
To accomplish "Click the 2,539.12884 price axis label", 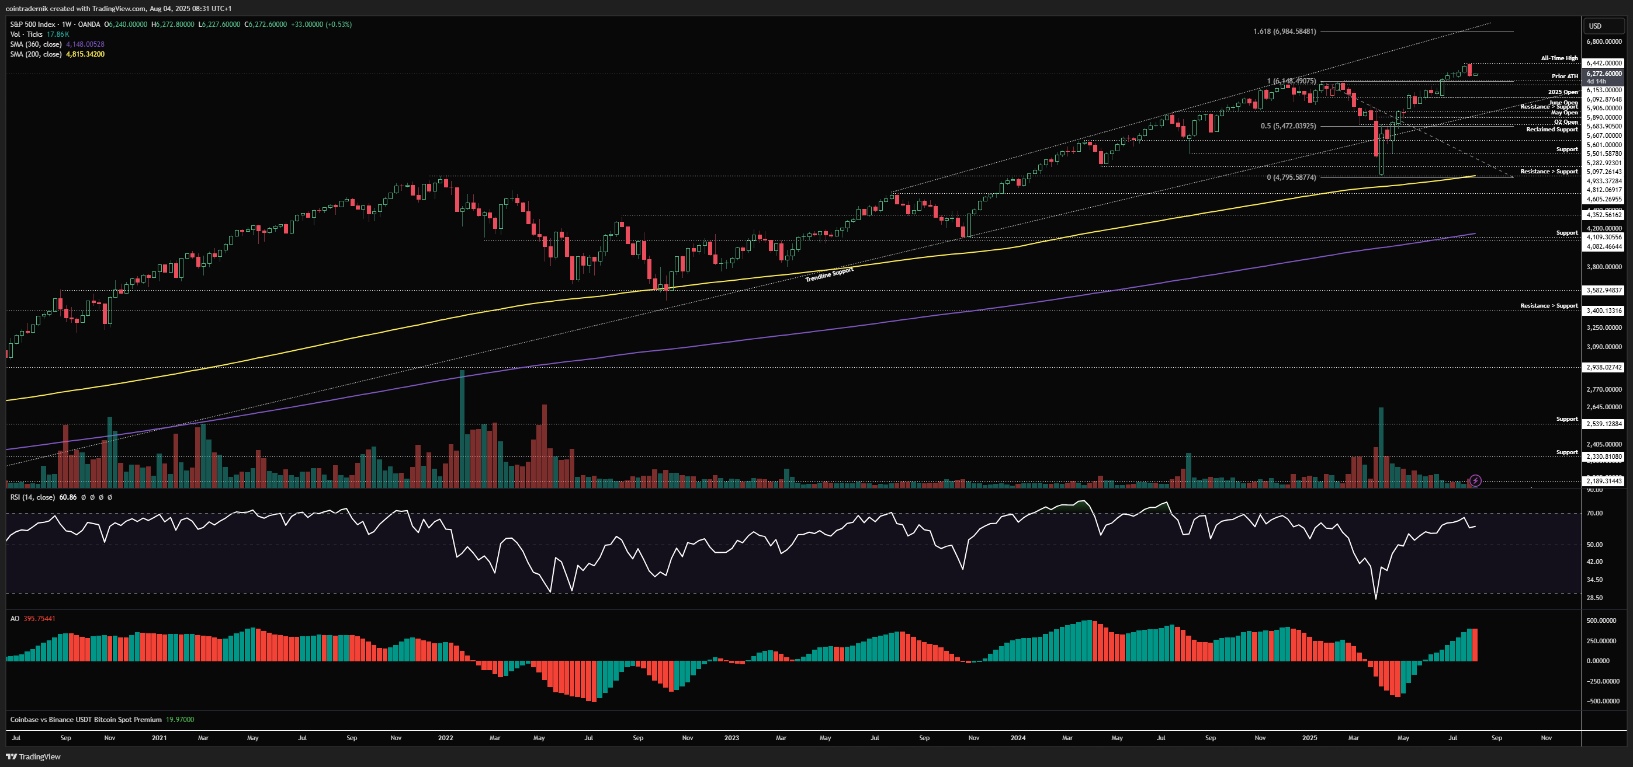I will pos(1604,424).
